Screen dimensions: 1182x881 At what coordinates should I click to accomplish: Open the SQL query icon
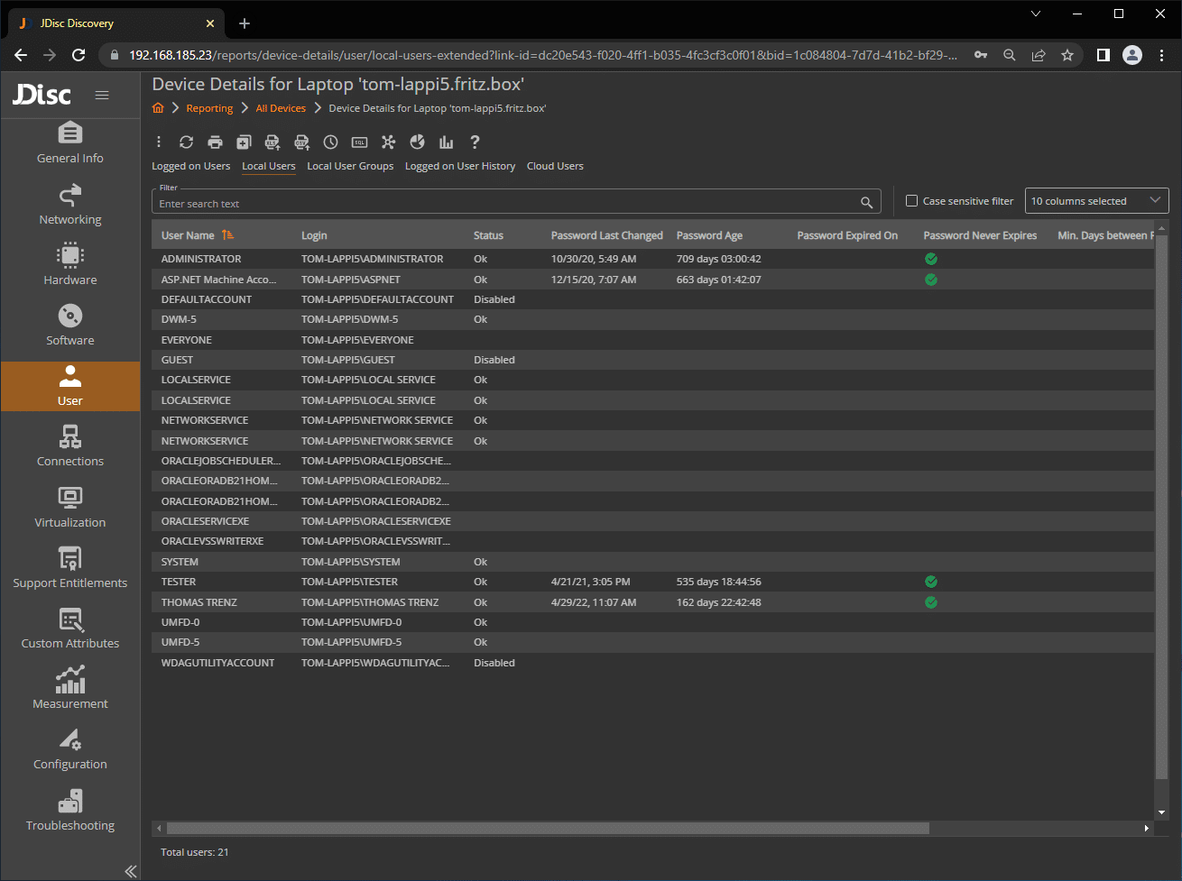click(359, 142)
